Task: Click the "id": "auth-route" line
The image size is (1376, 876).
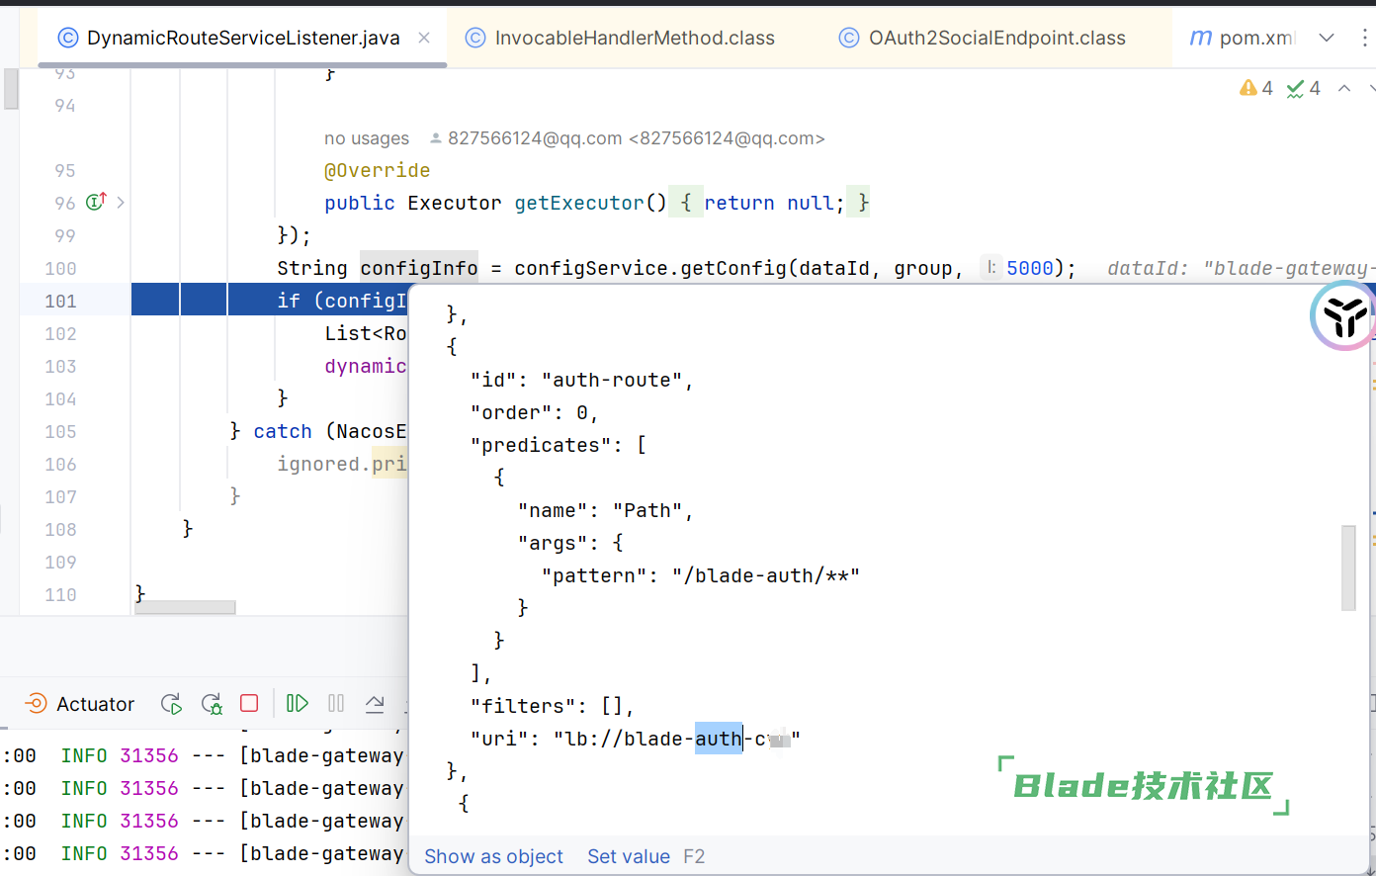Action: 582,380
